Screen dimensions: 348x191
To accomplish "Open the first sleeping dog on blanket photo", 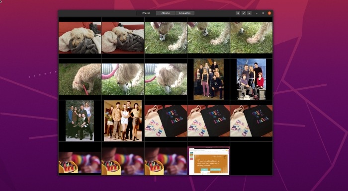I will [80, 38].
